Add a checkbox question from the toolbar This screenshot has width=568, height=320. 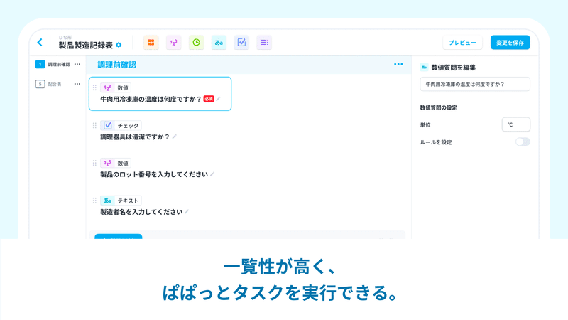click(241, 43)
